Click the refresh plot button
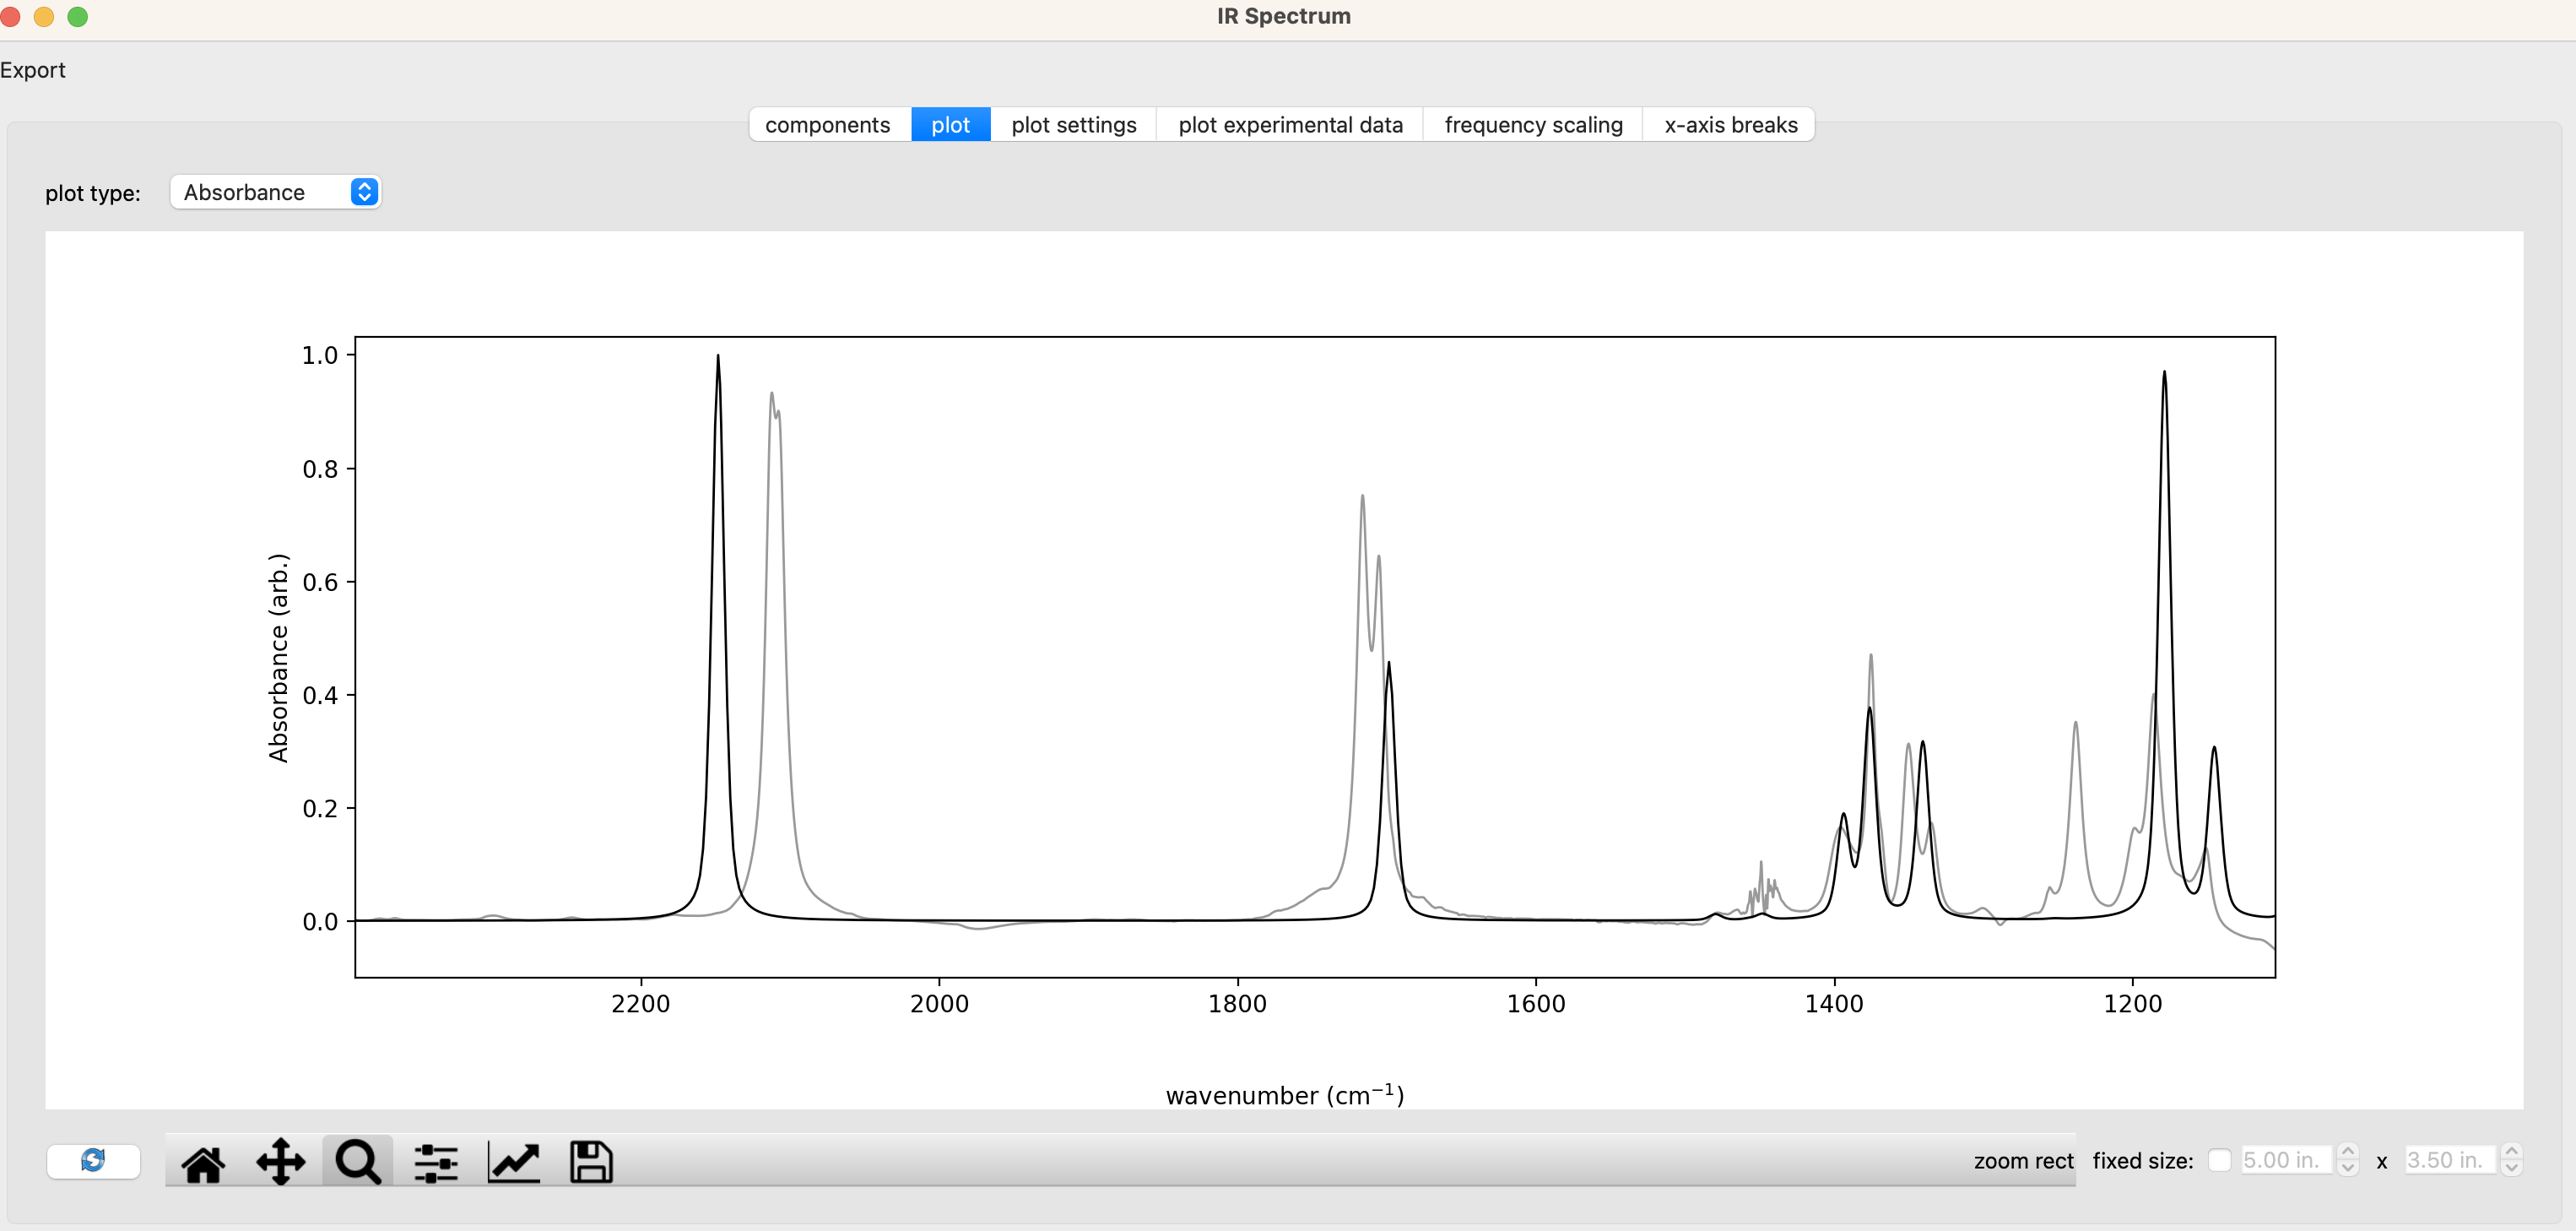The image size is (2576, 1231). click(x=93, y=1160)
